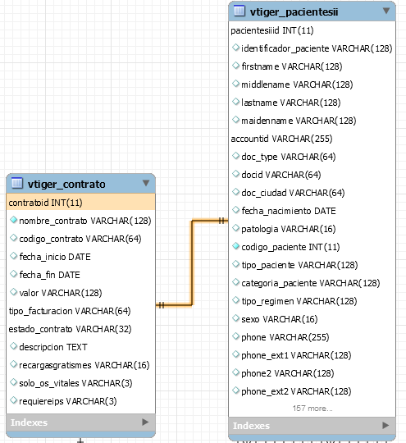
Task: Select the contratoid INT(11) column
Action: [81, 203]
